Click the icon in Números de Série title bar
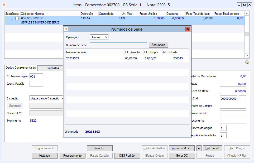Screen dimensions: 254x163 [x=66, y=29]
